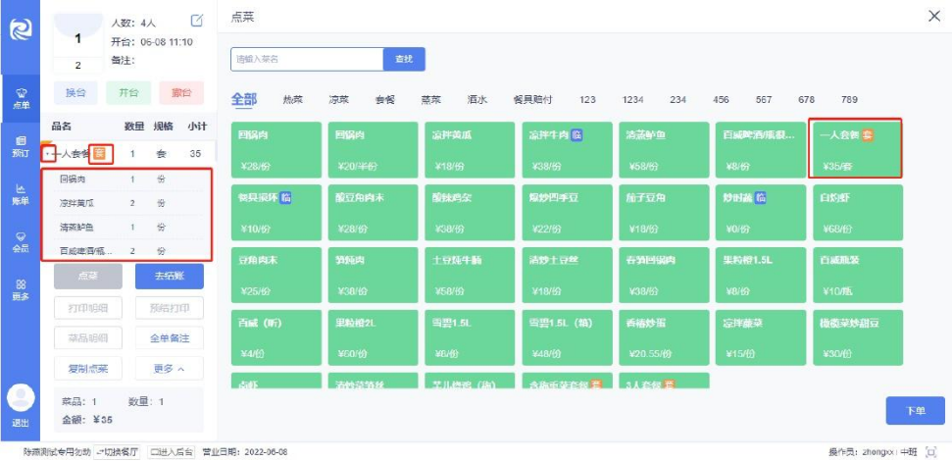The image size is (952, 462).
Task: Click the 去结账 checkout button
Action: tap(170, 277)
